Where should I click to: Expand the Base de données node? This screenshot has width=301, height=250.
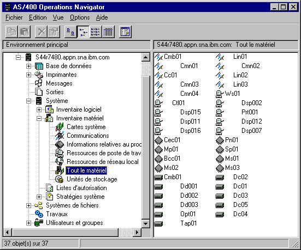pos(28,66)
